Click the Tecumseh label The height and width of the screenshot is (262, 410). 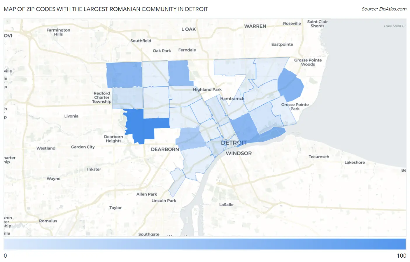319,157
